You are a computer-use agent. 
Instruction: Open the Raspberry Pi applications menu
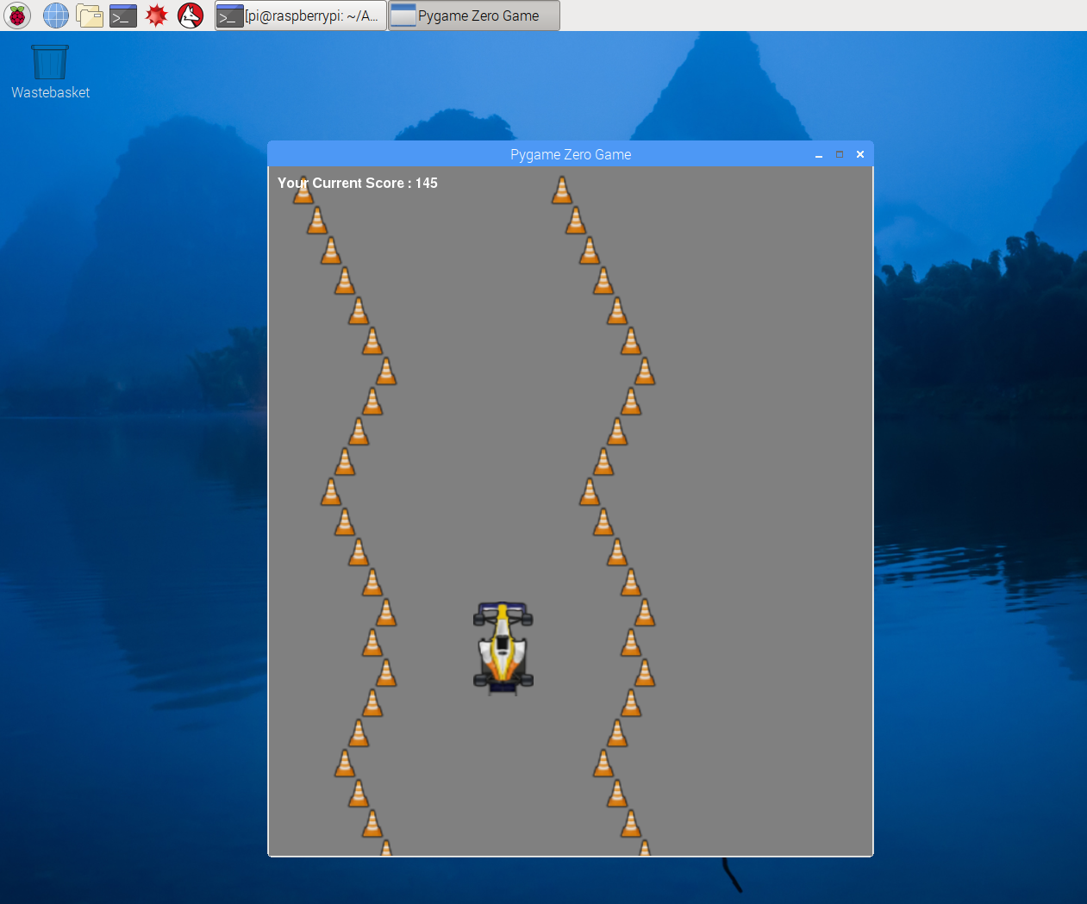coord(16,15)
